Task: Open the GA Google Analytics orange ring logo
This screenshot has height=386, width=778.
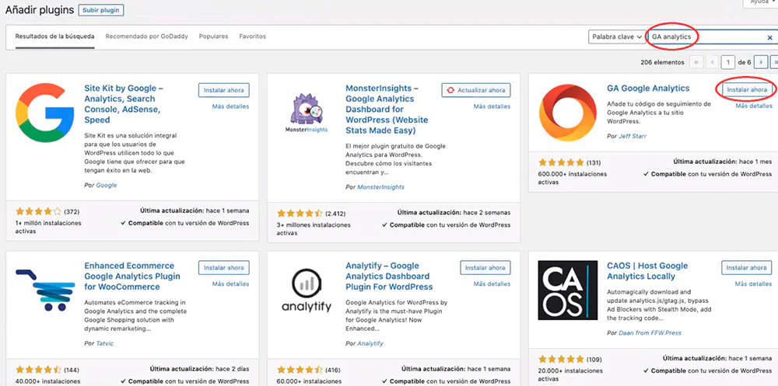Action: click(568, 113)
